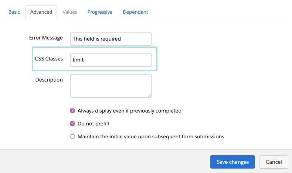This screenshot has height=173, width=292.
Task: Enable the 'Maintain the initial value' checkbox
Action: (72, 136)
